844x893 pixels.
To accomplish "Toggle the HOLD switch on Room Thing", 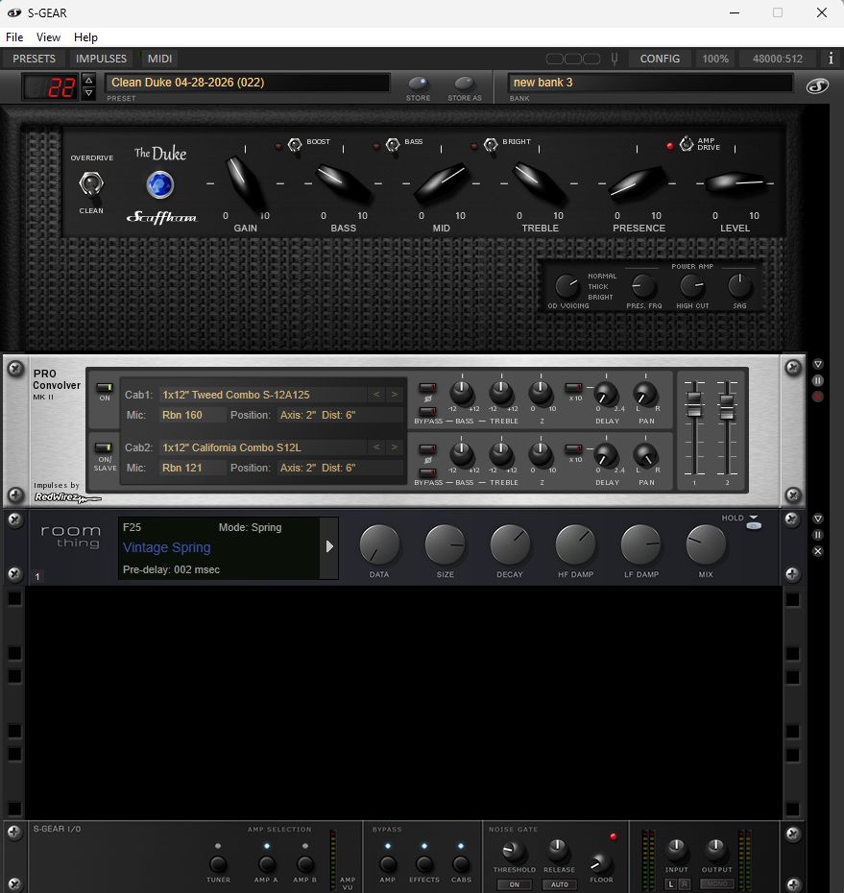I will pyautogui.click(x=754, y=524).
